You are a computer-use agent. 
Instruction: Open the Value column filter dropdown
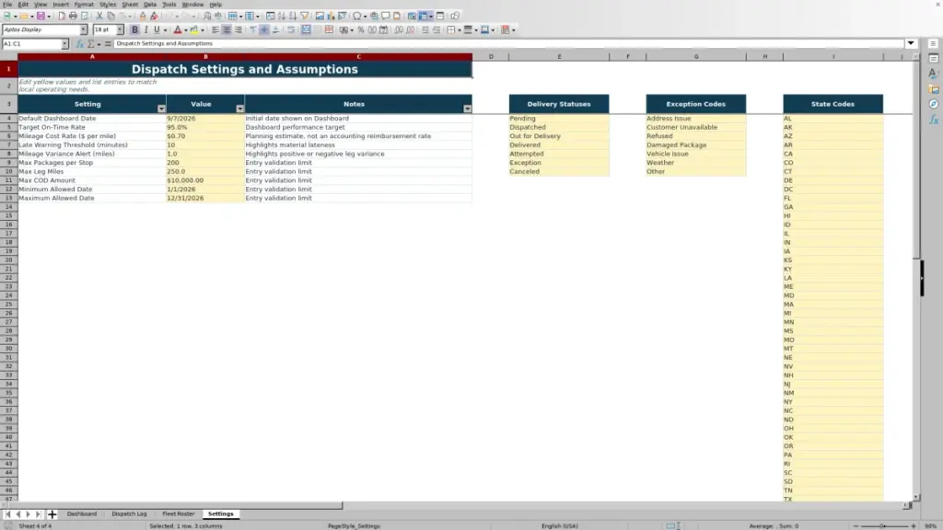click(x=240, y=109)
